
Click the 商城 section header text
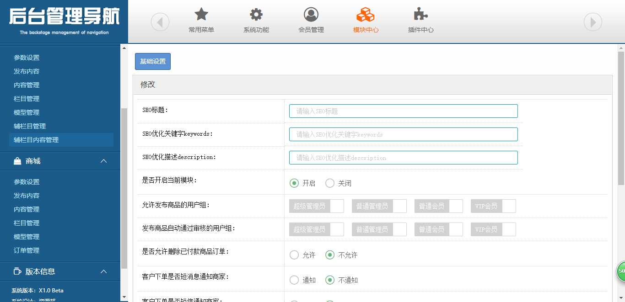tap(33, 161)
